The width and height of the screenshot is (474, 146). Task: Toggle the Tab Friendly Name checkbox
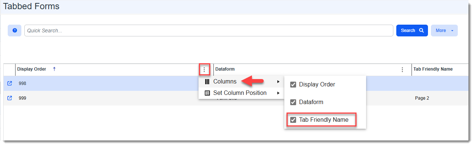pos(293,120)
